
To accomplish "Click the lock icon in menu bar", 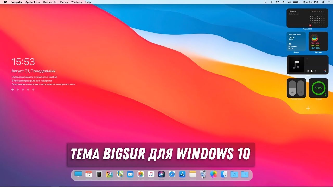I will [x=265, y=2].
